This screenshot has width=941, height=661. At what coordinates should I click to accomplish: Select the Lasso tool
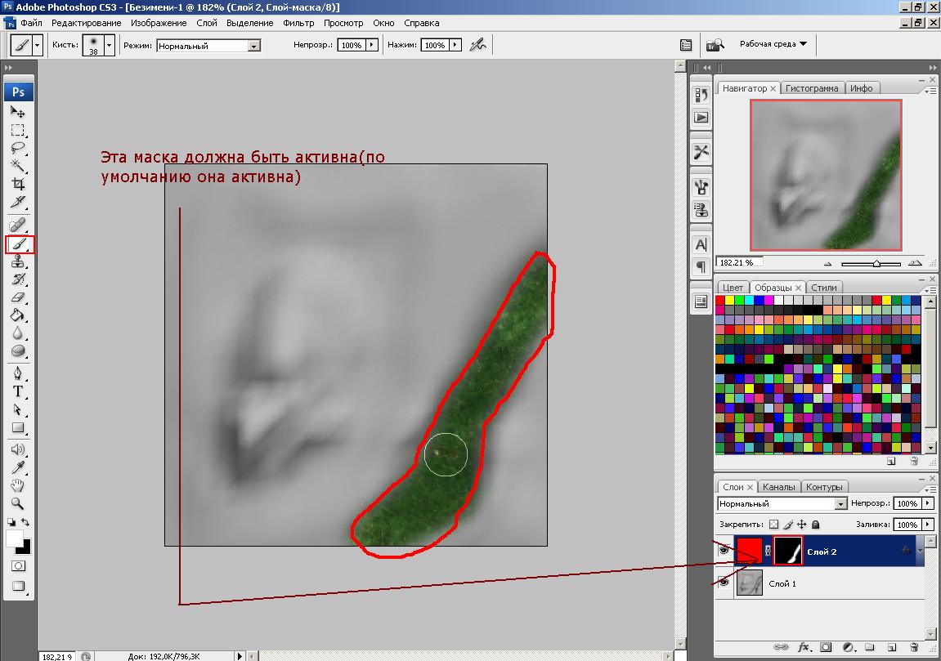(x=18, y=148)
